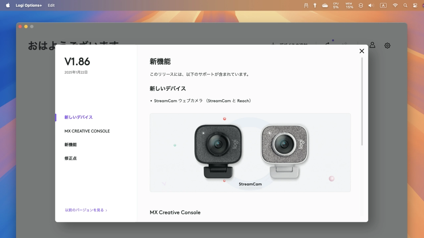This screenshot has height=238, width=424.
Task: Open 以前のバージョンを見る link
Action: tap(86, 210)
